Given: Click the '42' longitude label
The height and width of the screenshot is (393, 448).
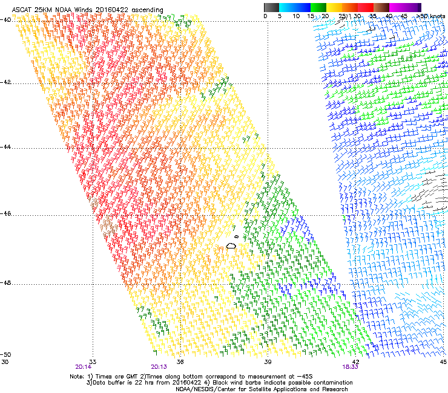Looking at the screenshot, I should point(355,362).
